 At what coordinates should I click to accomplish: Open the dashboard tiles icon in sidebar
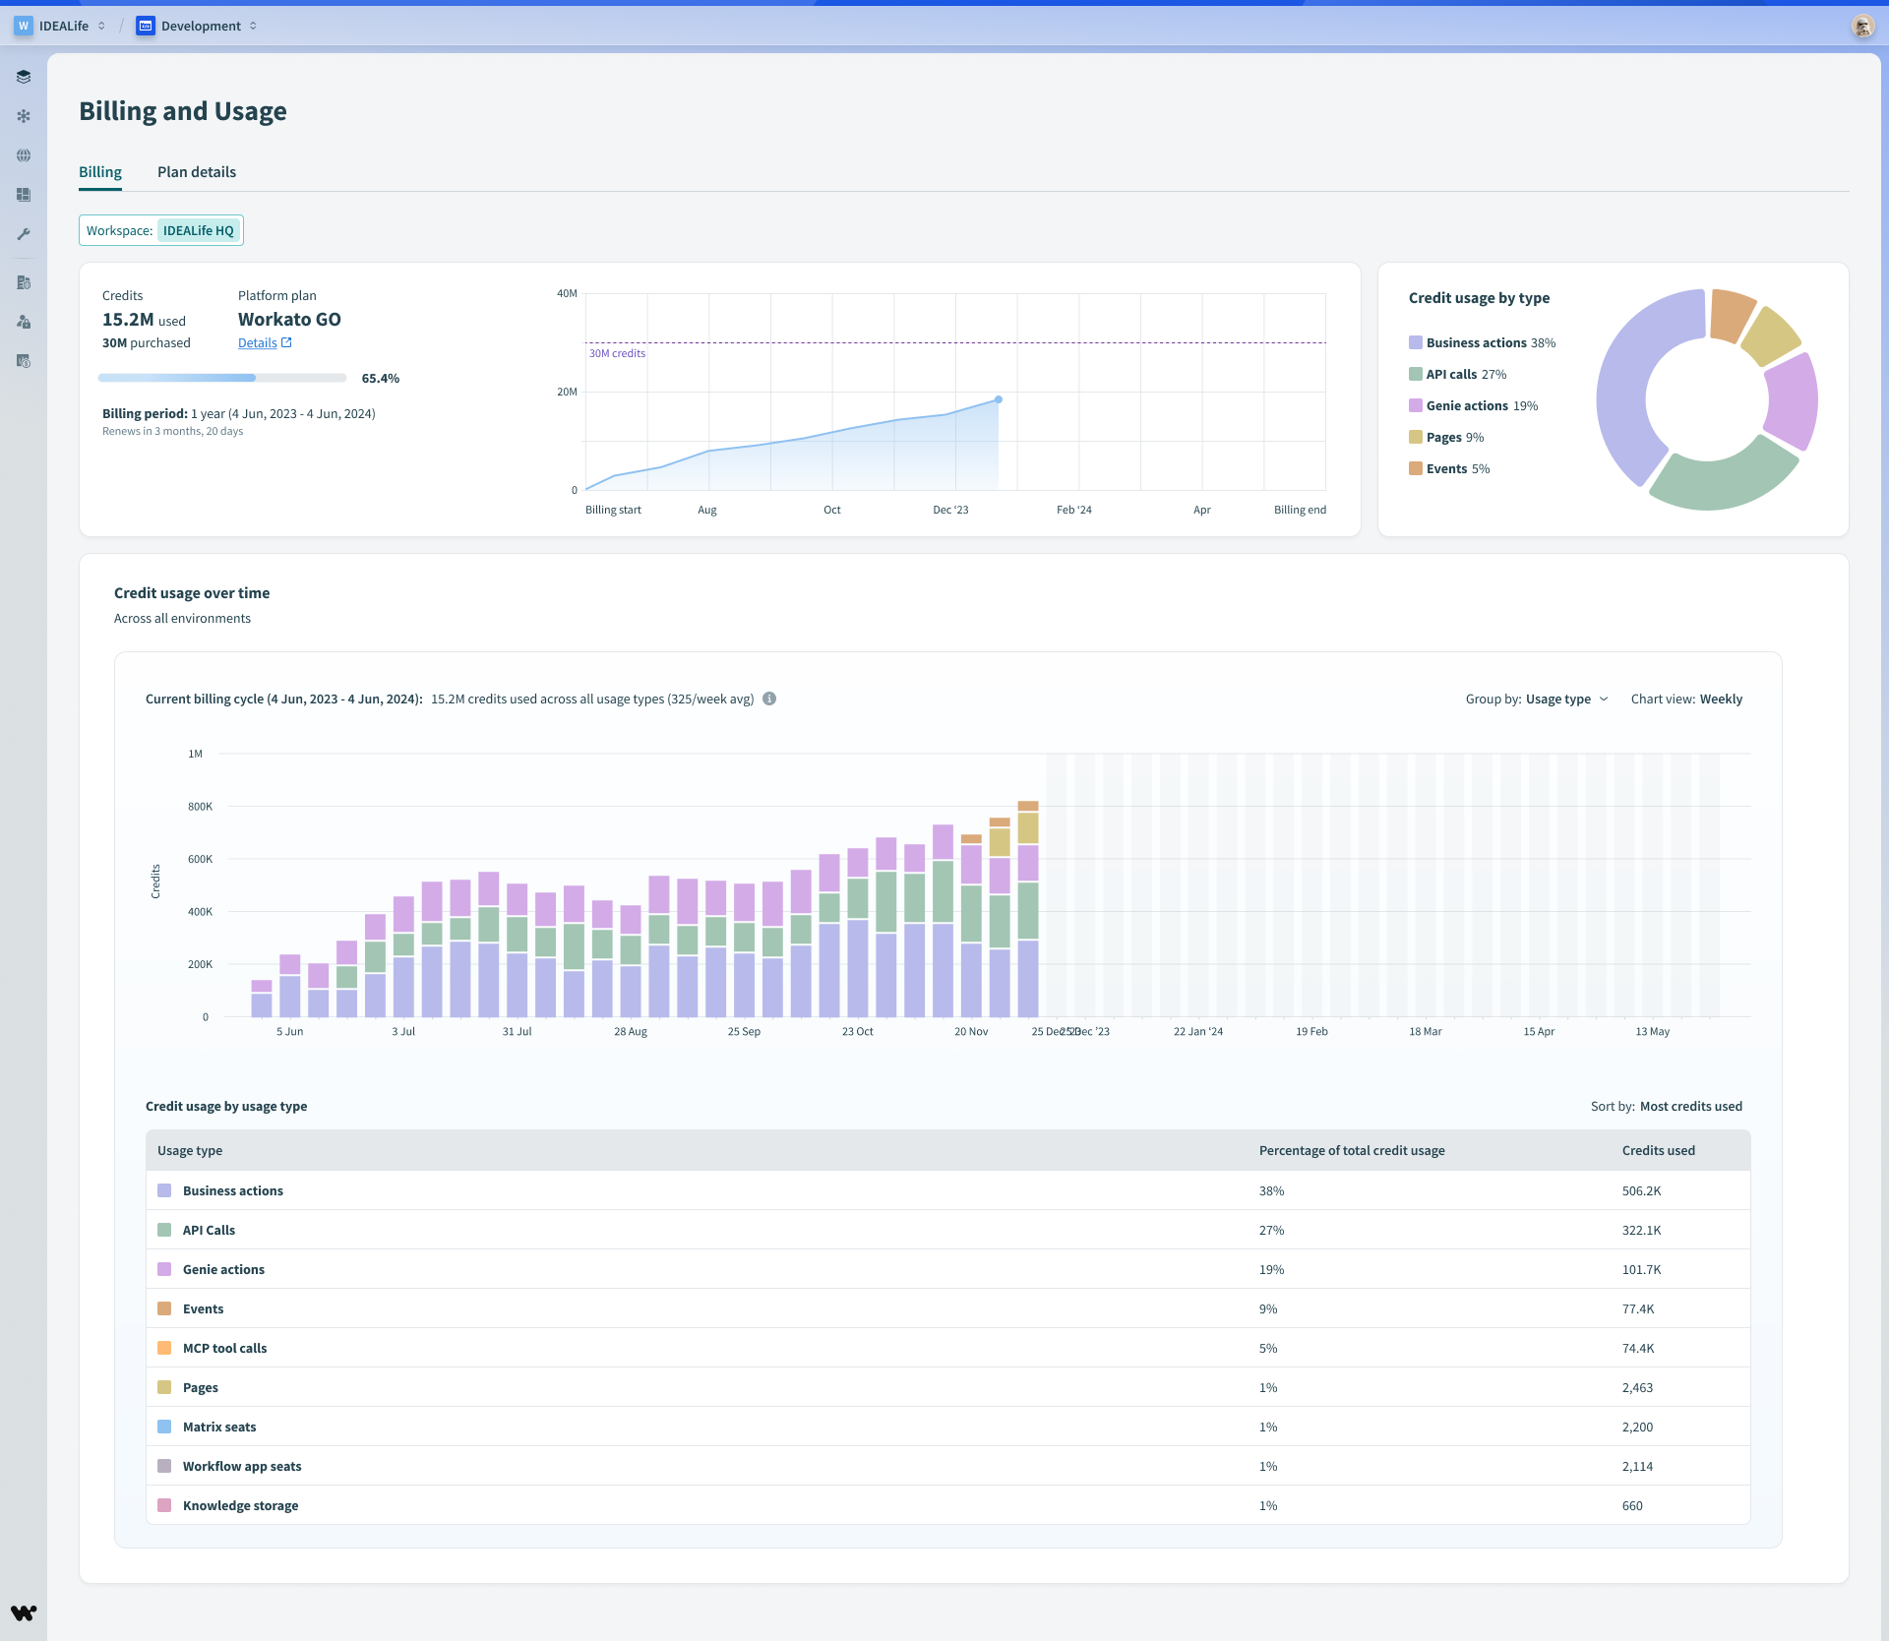(x=24, y=195)
